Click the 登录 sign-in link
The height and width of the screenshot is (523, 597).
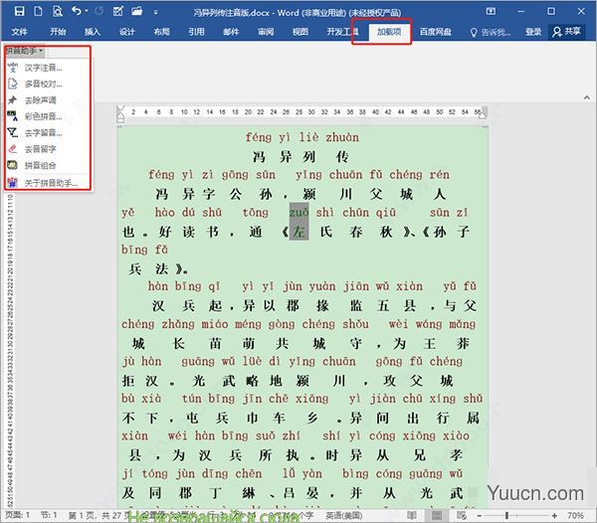tap(533, 32)
